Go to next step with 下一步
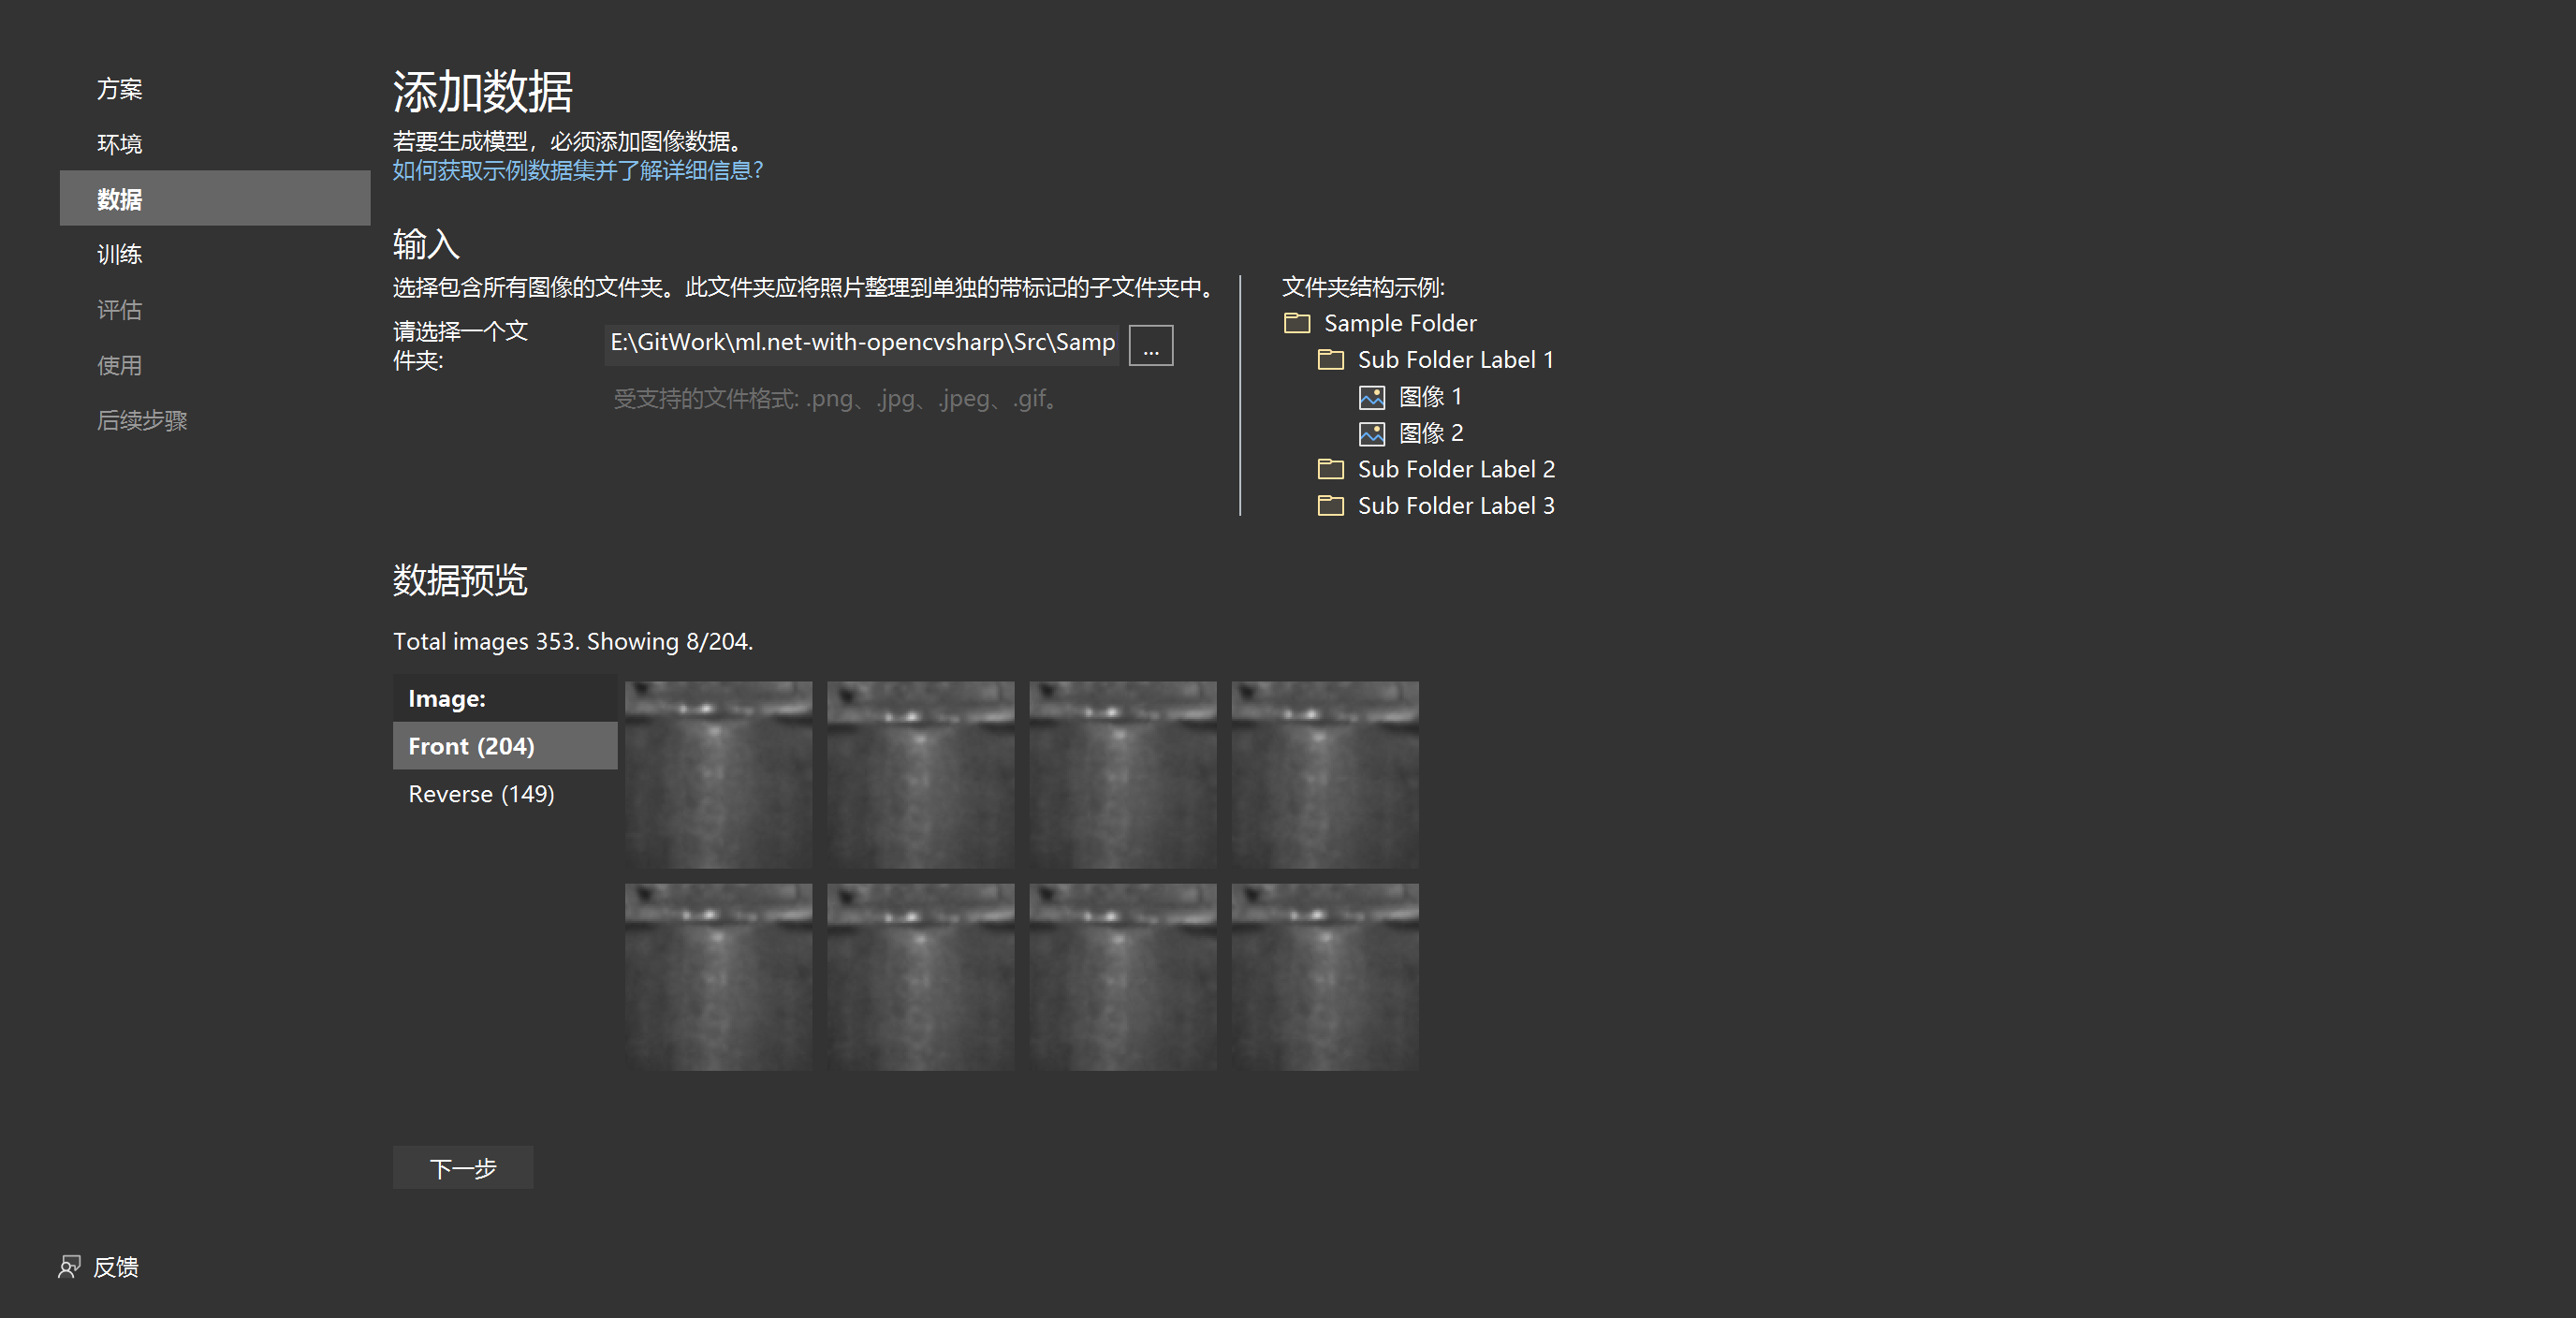 [462, 1167]
